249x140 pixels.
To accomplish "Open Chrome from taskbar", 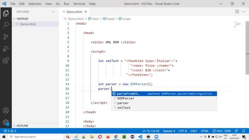I will pyautogui.click(x=116, y=136).
